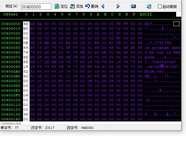Screen dimensions: 186x142
Task: Open the calculator-style toolbar icon
Action: pyautogui.click(x=133, y=6)
